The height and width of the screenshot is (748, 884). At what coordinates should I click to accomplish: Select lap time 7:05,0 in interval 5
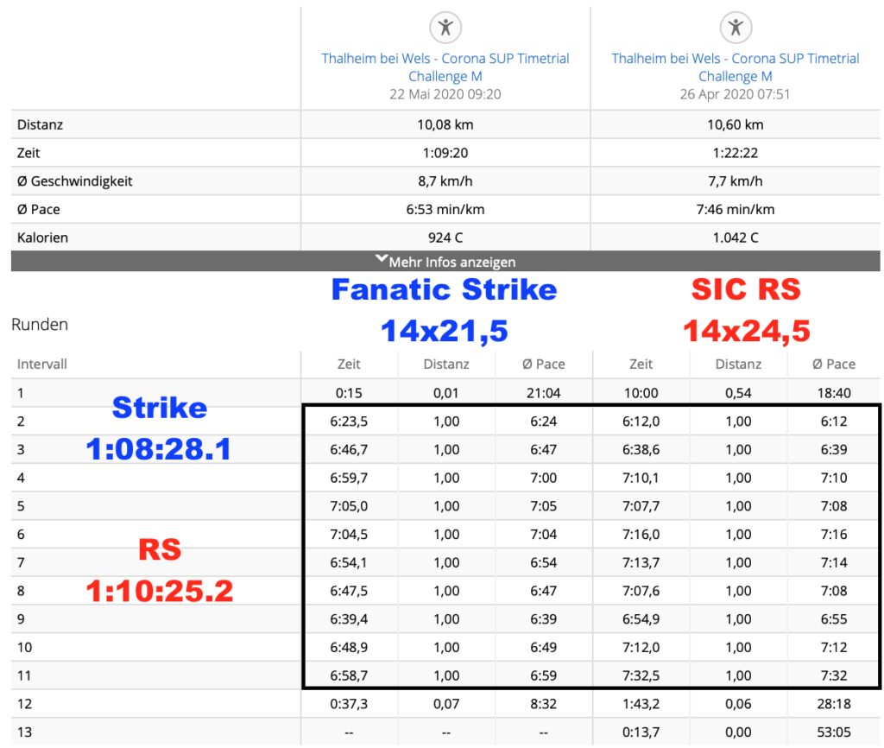(x=349, y=506)
